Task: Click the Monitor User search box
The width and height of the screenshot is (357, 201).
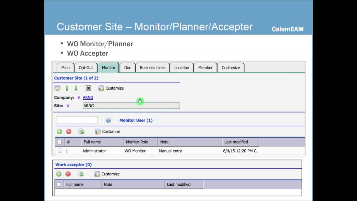Action: [77, 120]
